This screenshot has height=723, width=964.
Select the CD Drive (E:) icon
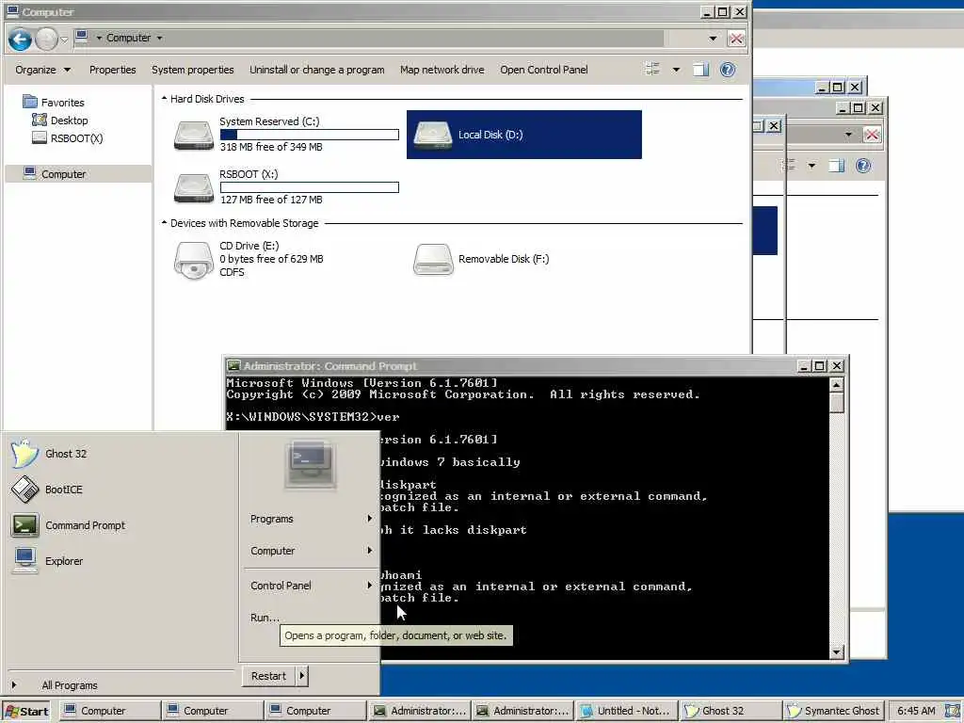tap(194, 260)
